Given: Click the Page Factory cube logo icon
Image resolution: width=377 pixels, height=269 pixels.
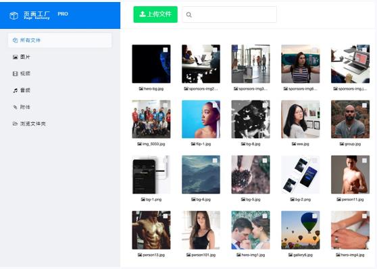Looking at the screenshot, I should coord(14,16).
